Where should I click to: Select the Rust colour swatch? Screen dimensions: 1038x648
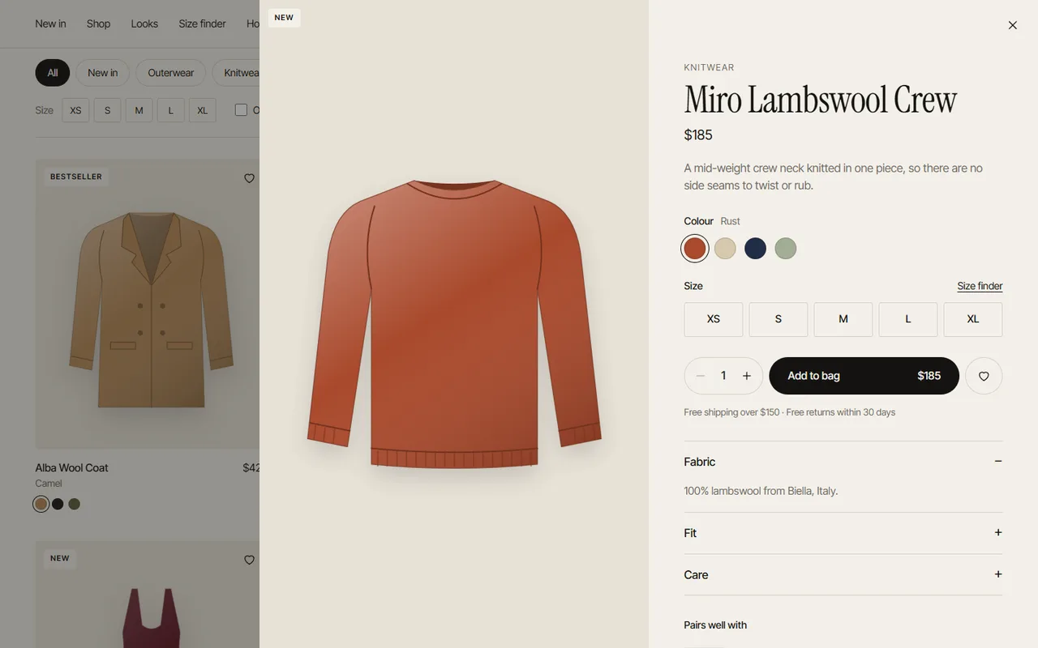(695, 249)
